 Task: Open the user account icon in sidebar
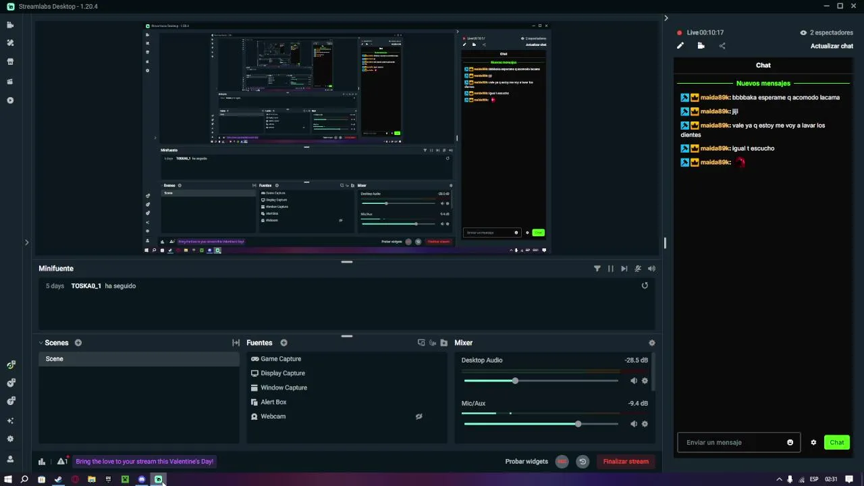(10, 459)
